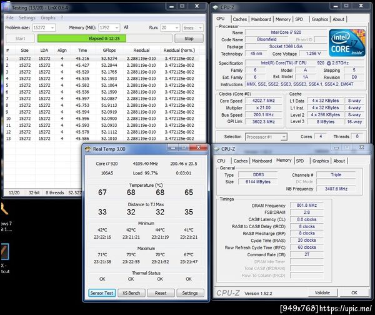
Task: Open Problem size dropdown in LinX
Action: 44,27
